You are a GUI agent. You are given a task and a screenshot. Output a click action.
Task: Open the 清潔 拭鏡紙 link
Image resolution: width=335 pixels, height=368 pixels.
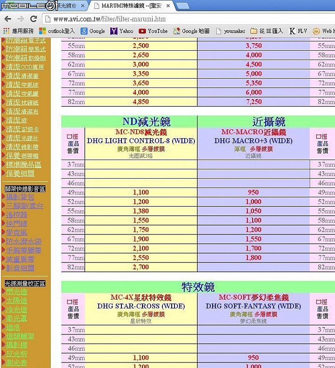tap(22, 102)
